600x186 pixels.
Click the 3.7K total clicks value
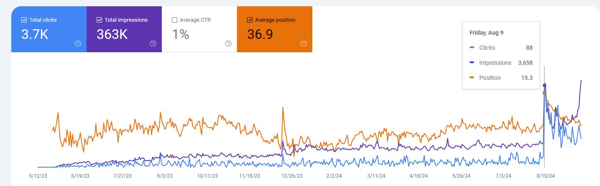point(35,34)
